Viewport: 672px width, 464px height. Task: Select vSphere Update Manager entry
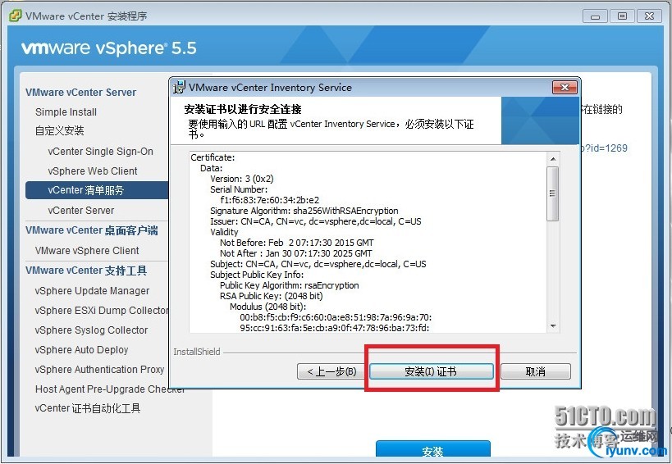(x=92, y=291)
